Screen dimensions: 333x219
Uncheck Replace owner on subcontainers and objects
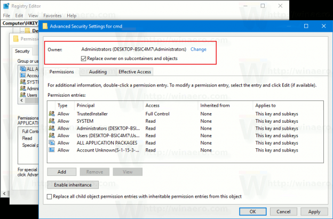pyautogui.click(x=83, y=58)
